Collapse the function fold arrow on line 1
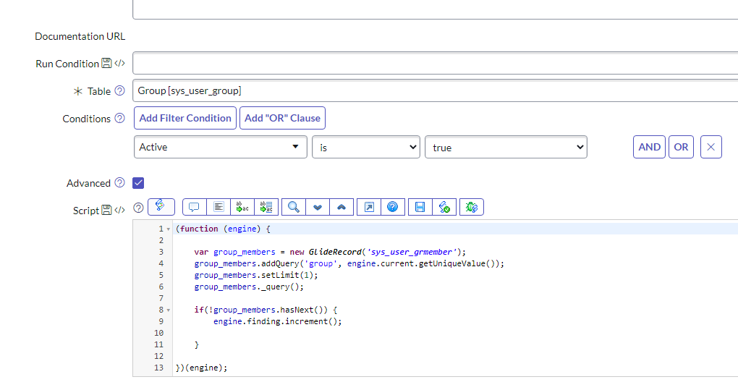 (169, 229)
